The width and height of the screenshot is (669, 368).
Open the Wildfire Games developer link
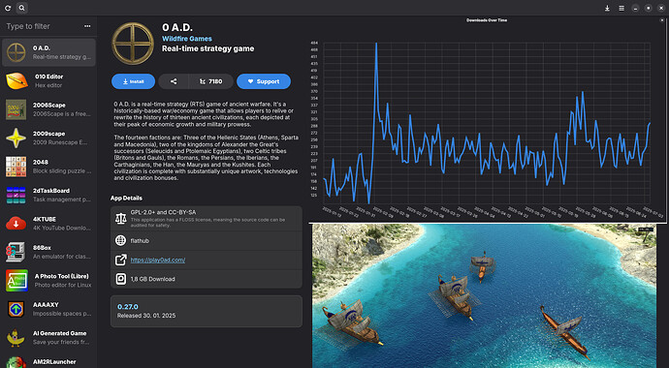[x=187, y=39]
